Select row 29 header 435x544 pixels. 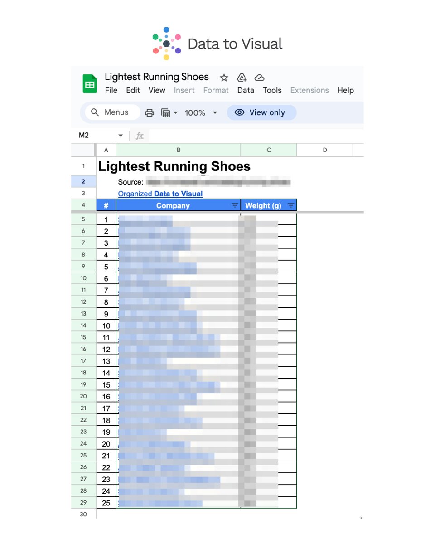(x=83, y=503)
